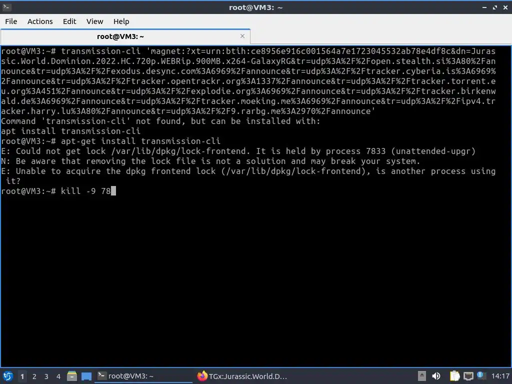Open the update notifier tray icon
Viewport: 512px width, 384px height.
pos(480,375)
